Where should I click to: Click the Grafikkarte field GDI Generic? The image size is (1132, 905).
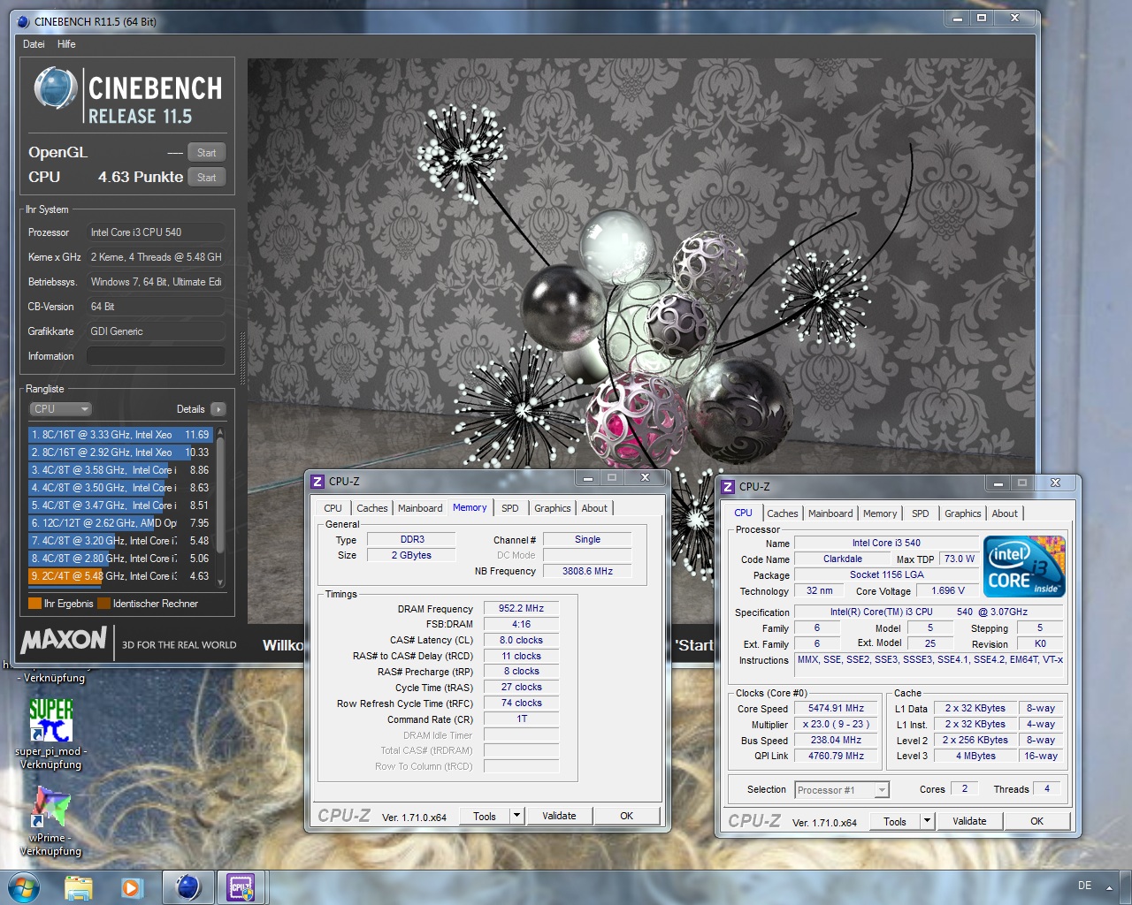[156, 331]
